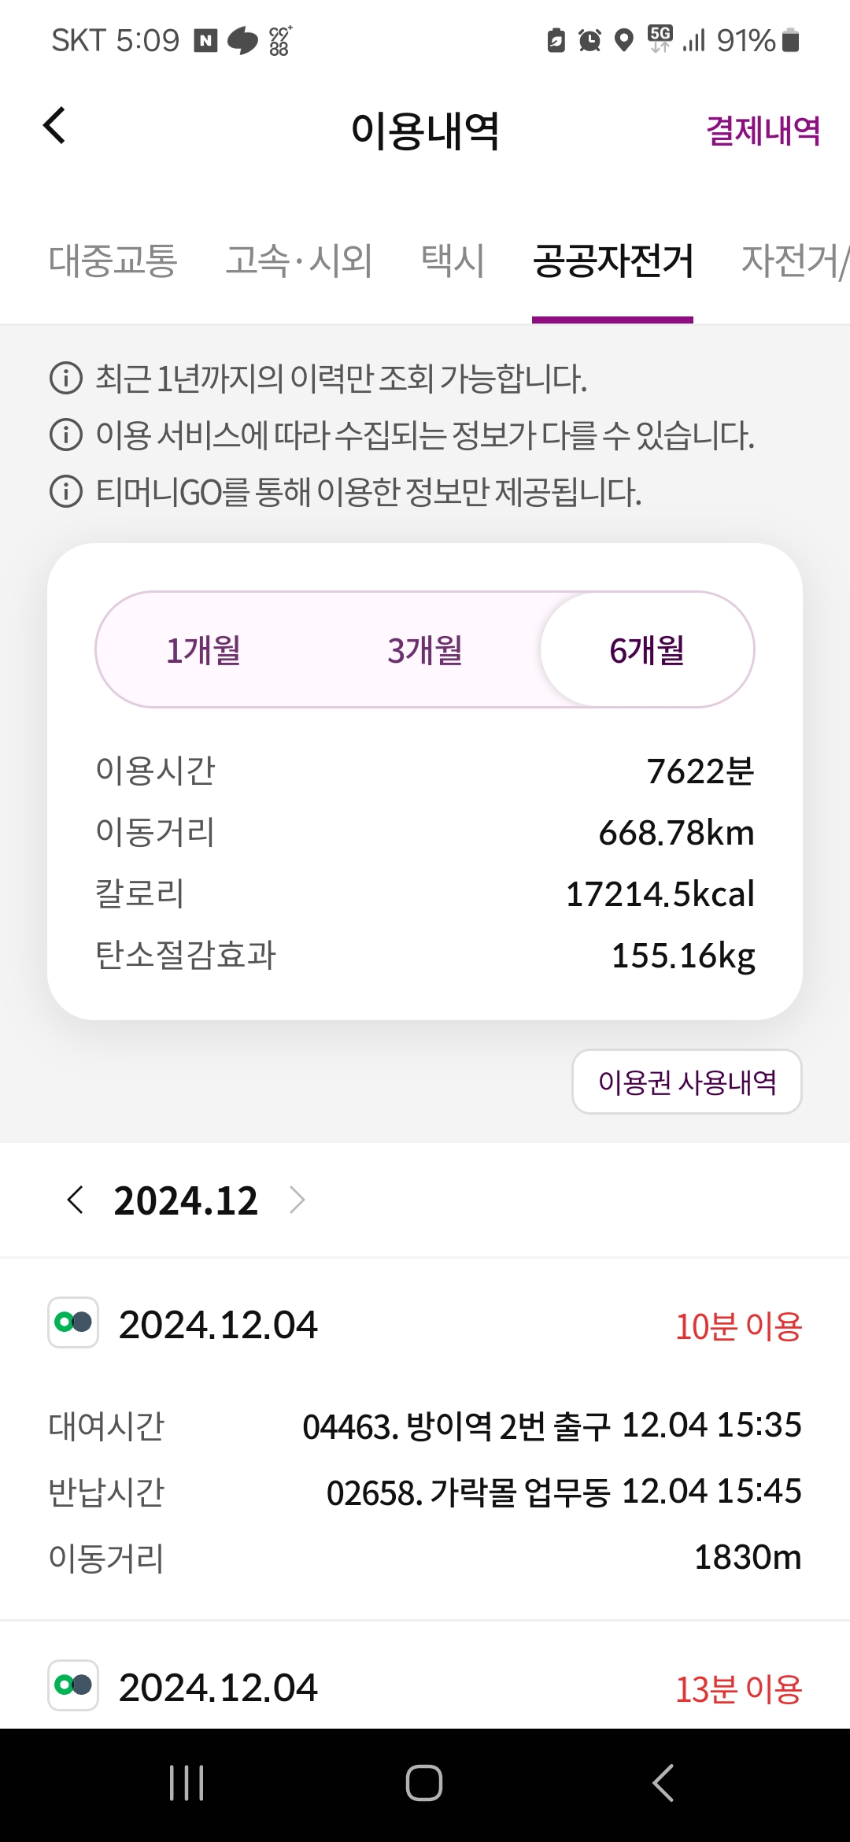
Task: Open the 2024.12 month selector label
Action: point(186,1200)
